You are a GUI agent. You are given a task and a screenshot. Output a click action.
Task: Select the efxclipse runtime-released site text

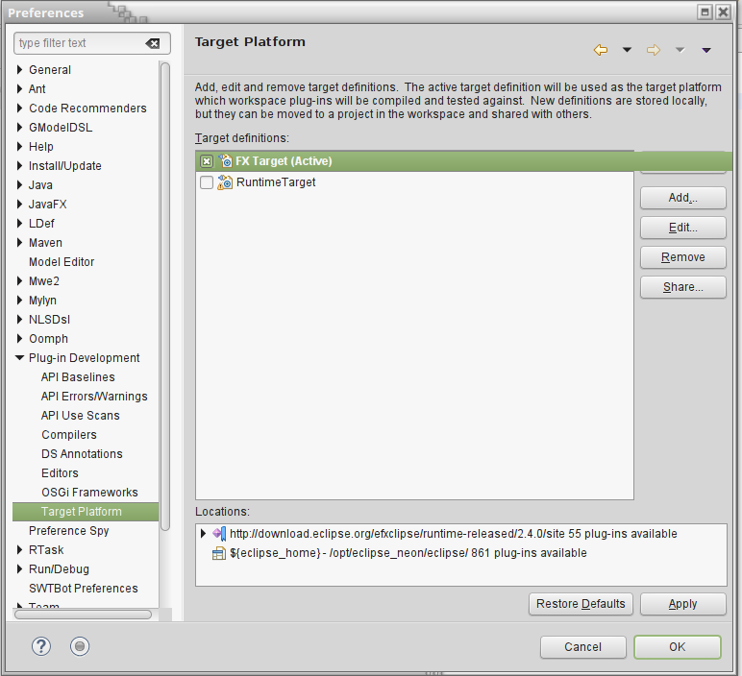click(454, 534)
